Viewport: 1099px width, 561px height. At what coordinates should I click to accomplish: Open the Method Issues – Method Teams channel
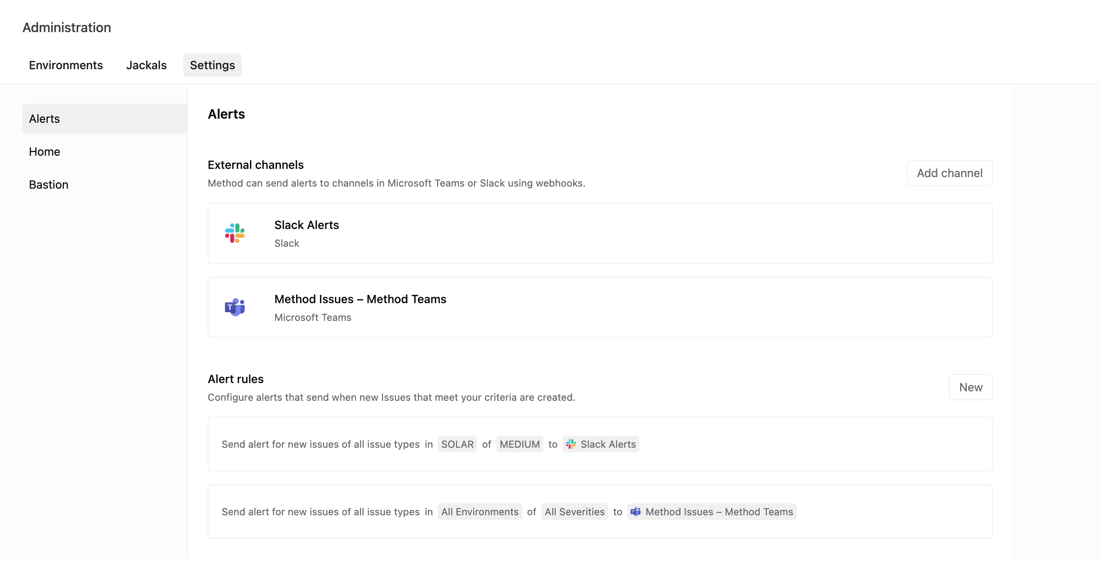pyautogui.click(x=599, y=307)
